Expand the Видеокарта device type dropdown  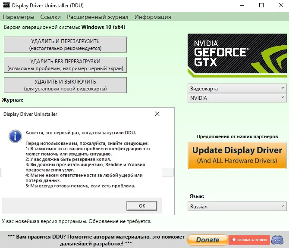(237, 89)
